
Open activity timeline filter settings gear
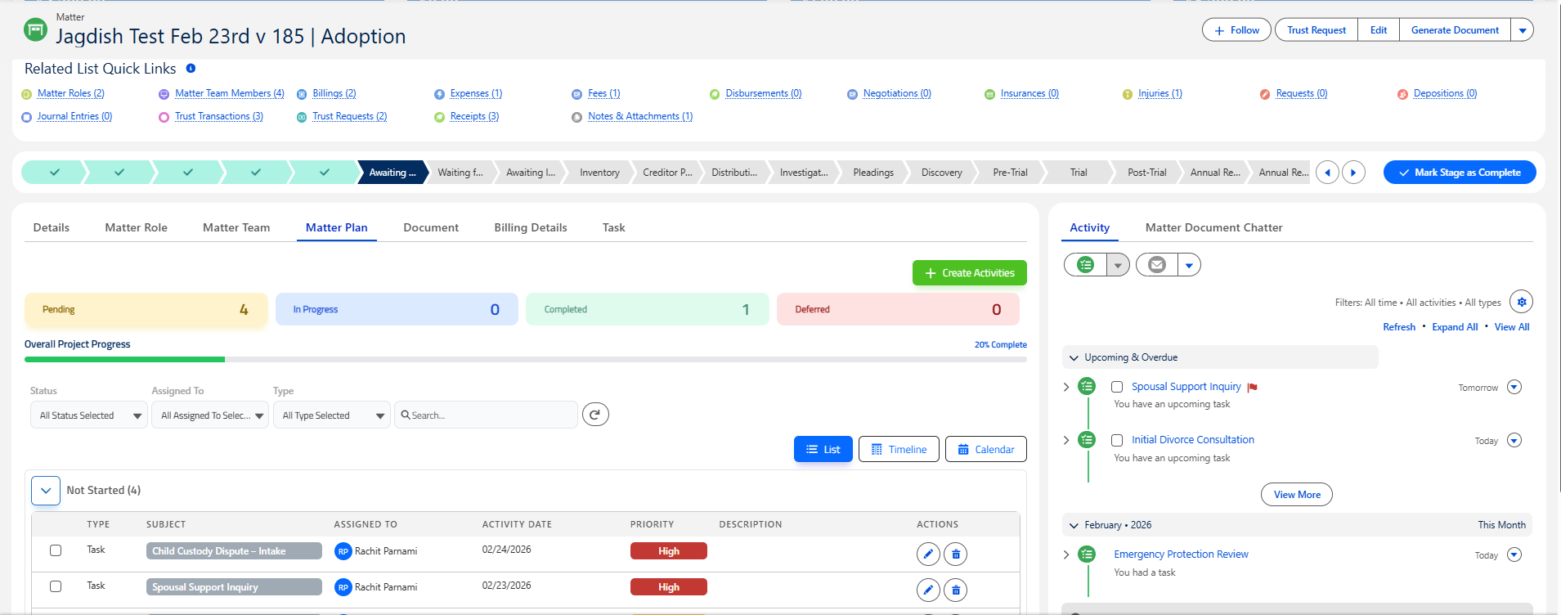pyautogui.click(x=1521, y=302)
